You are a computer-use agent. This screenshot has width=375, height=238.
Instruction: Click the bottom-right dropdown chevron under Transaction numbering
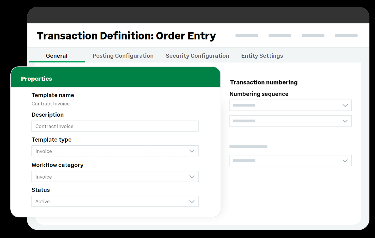pos(345,161)
